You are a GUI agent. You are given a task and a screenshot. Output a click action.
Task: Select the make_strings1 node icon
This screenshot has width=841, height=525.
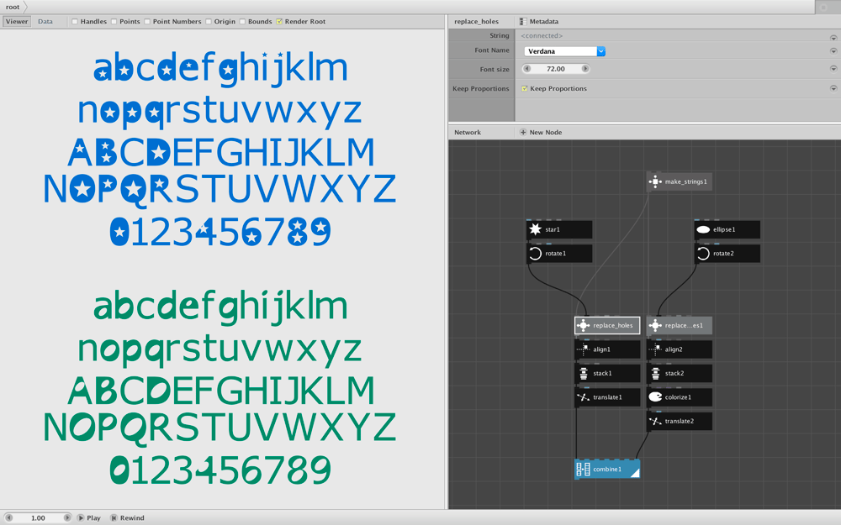[655, 181]
